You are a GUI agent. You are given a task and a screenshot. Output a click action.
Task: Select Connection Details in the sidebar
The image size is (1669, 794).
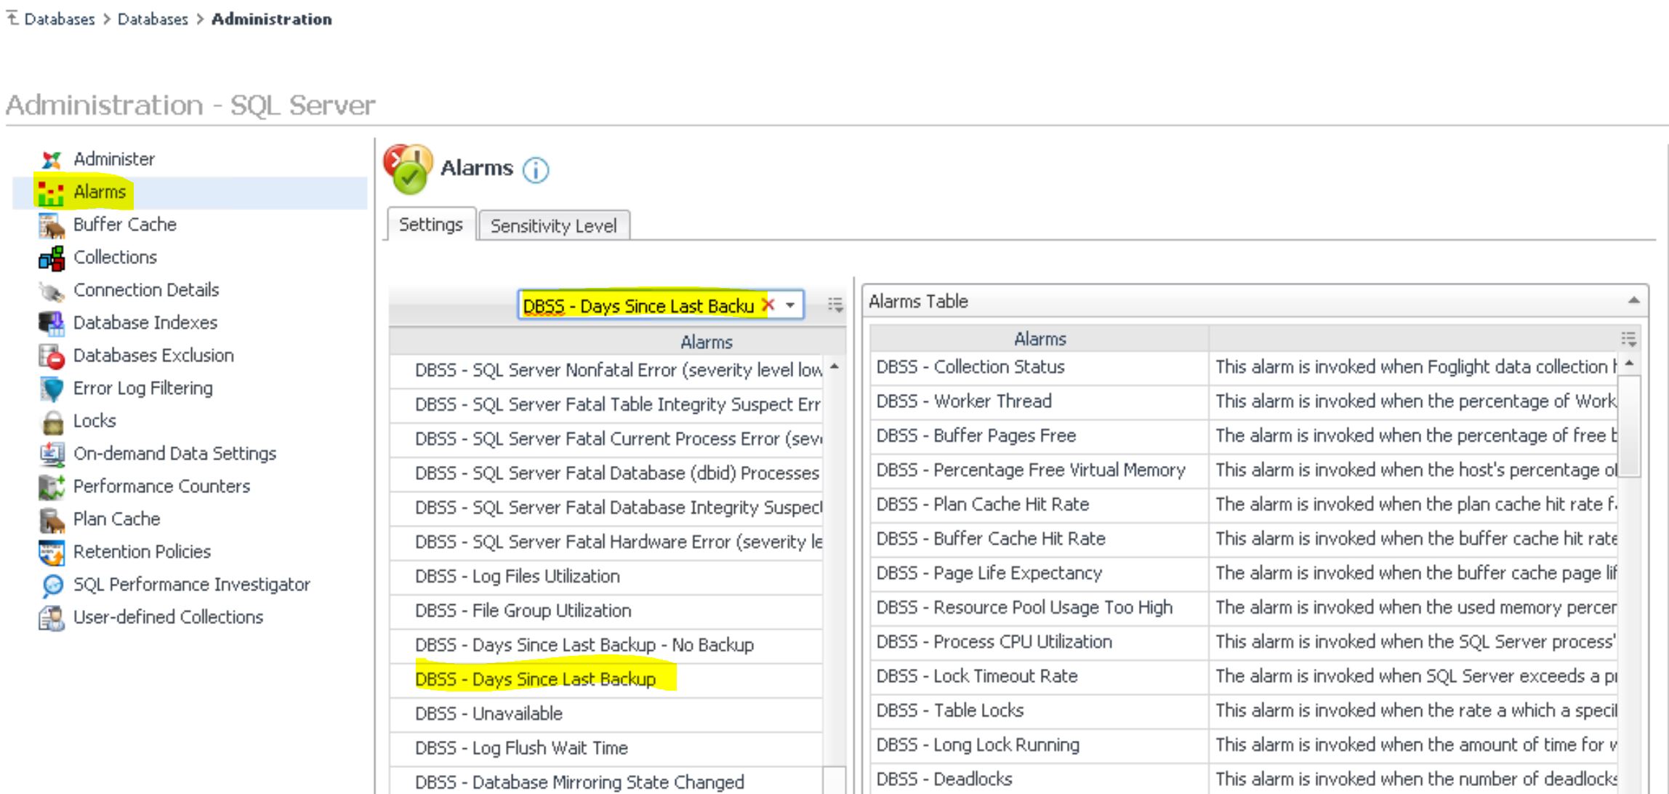click(146, 290)
